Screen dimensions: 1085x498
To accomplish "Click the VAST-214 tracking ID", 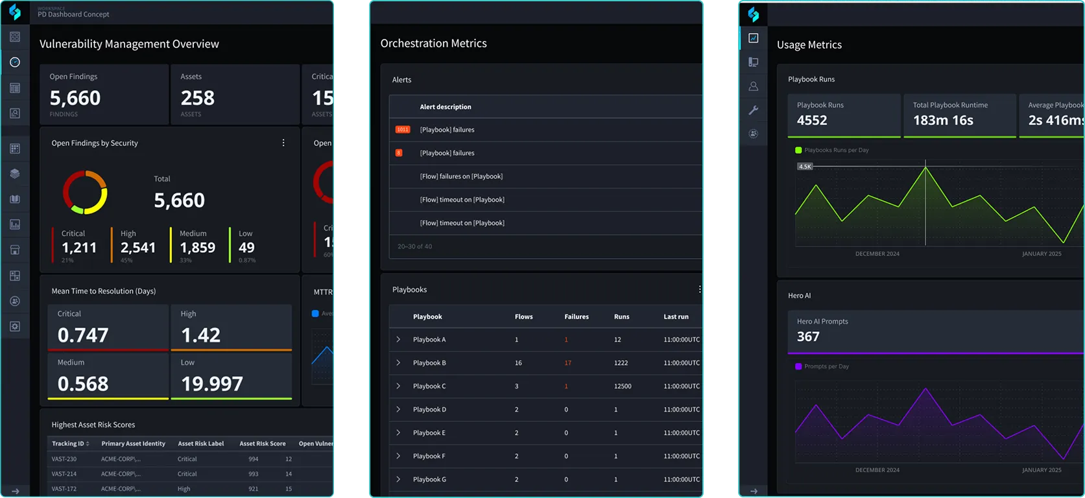I will click(x=64, y=474).
